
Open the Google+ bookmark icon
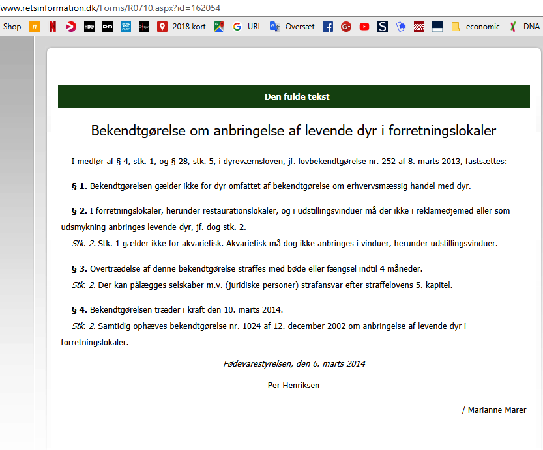(346, 27)
